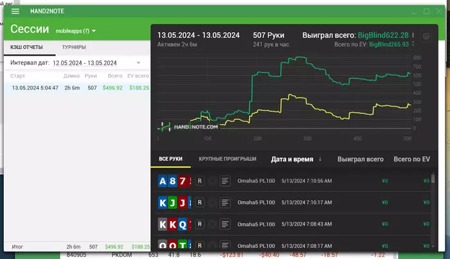
Task: Open the session settings gear icon
Action: point(426,37)
